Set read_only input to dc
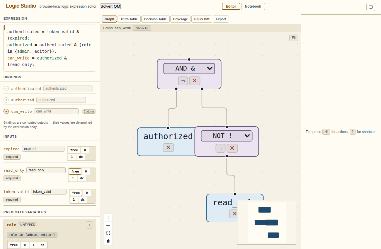 coord(82,178)
